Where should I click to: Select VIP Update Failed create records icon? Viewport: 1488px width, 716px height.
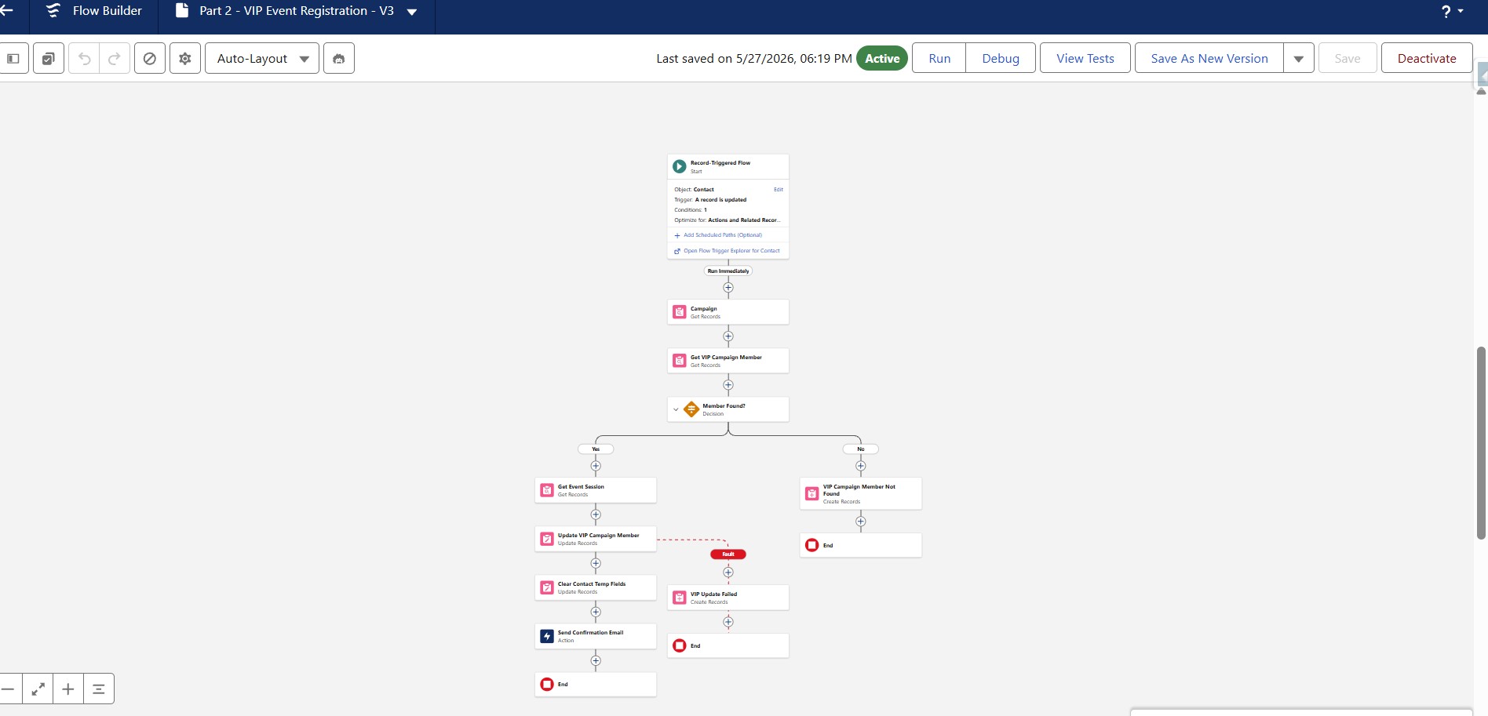[x=680, y=598]
